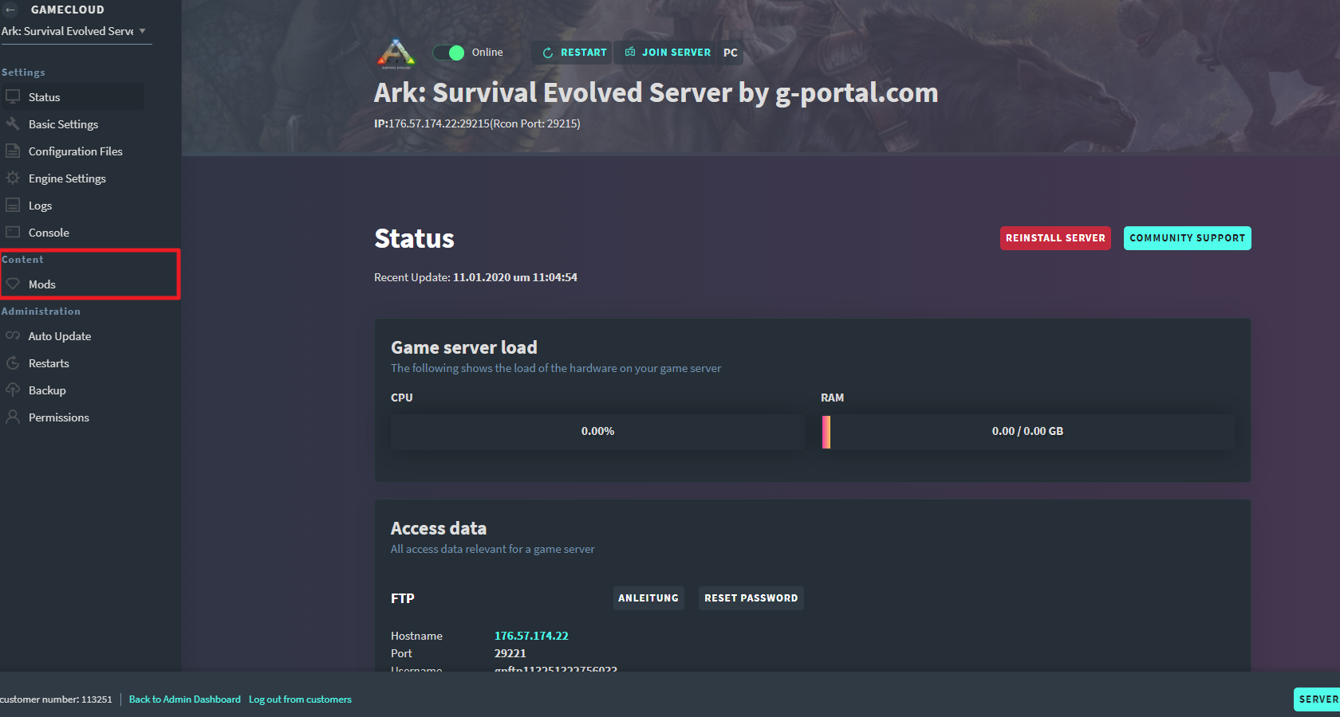
Task: Click the Restarts icon in the sidebar
Action: pos(14,362)
